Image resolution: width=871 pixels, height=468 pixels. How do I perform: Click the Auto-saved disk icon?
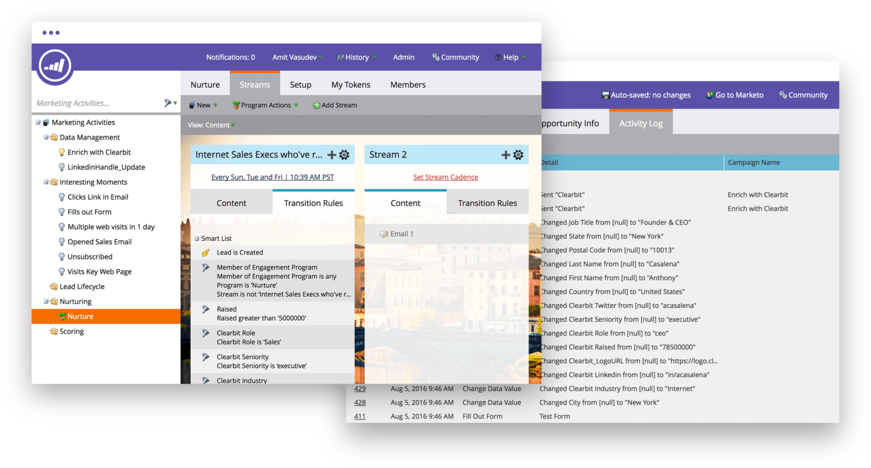pyautogui.click(x=605, y=95)
